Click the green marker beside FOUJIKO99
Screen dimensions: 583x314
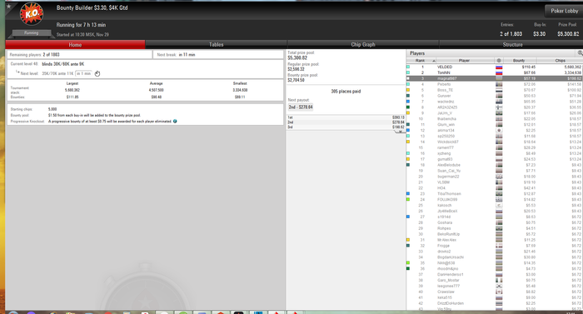408,199
